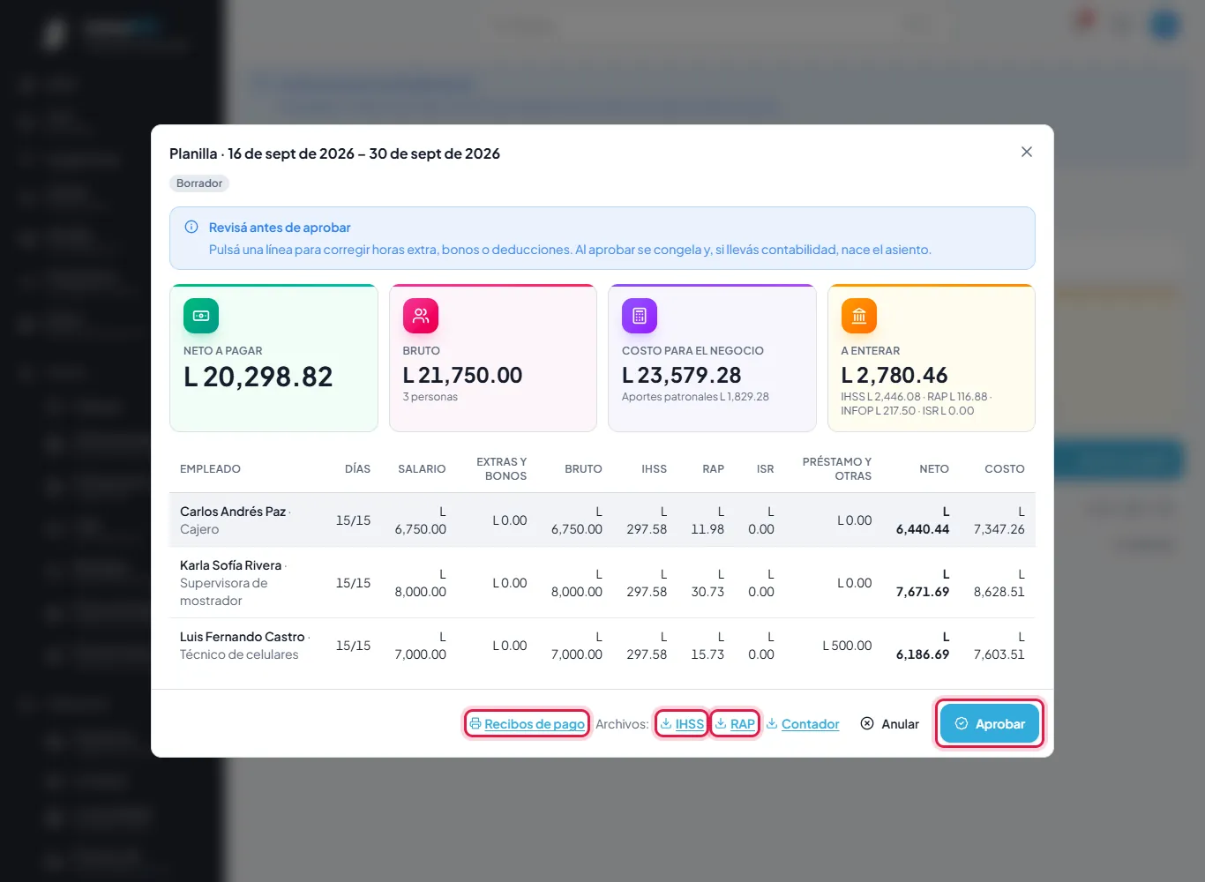
Task: Click the neto value 6,186.69
Action: (x=923, y=646)
